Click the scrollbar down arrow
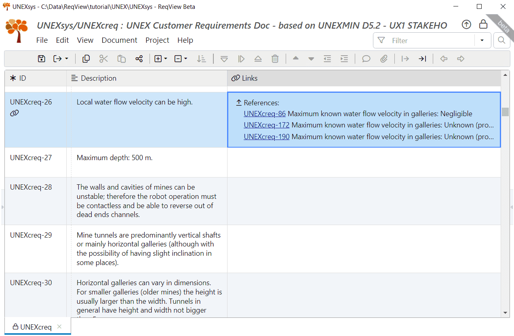Image resolution: width=514 pixels, height=336 pixels. pyautogui.click(x=505, y=313)
